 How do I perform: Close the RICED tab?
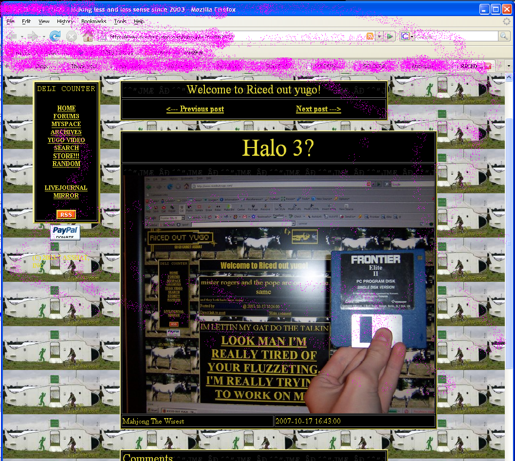(x=488, y=66)
